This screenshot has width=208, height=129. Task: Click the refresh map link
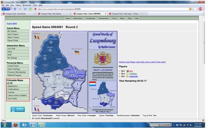click(x=124, y=62)
